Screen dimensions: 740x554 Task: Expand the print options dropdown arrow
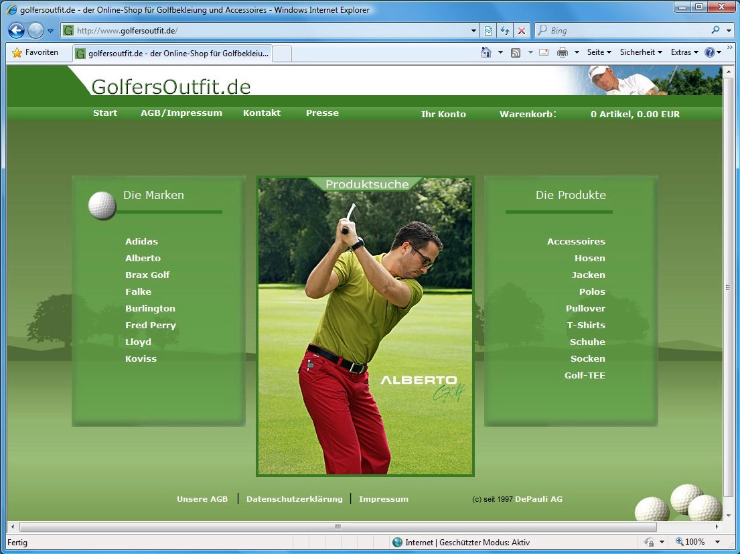[x=577, y=52]
